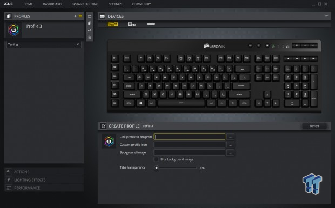Viewport: 335px width, 208px height.
Task: Open the COMMUNITY tab
Action: click(142, 4)
